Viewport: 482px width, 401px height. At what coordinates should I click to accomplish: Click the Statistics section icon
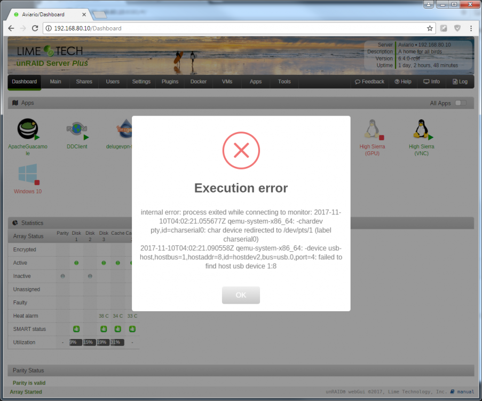tap(15, 222)
